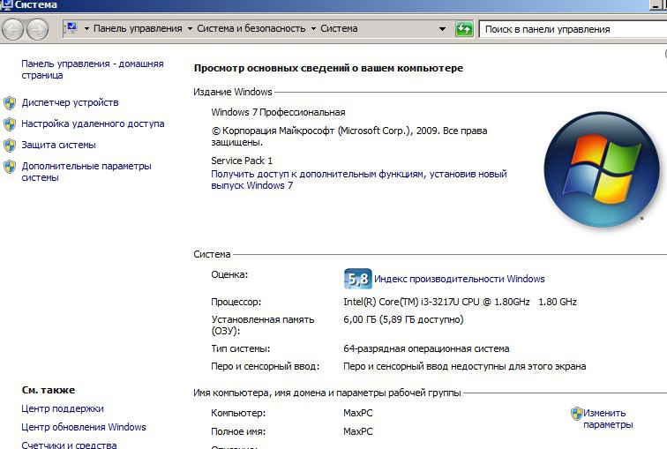Click the computer icon in address bar

(x=71, y=28)
